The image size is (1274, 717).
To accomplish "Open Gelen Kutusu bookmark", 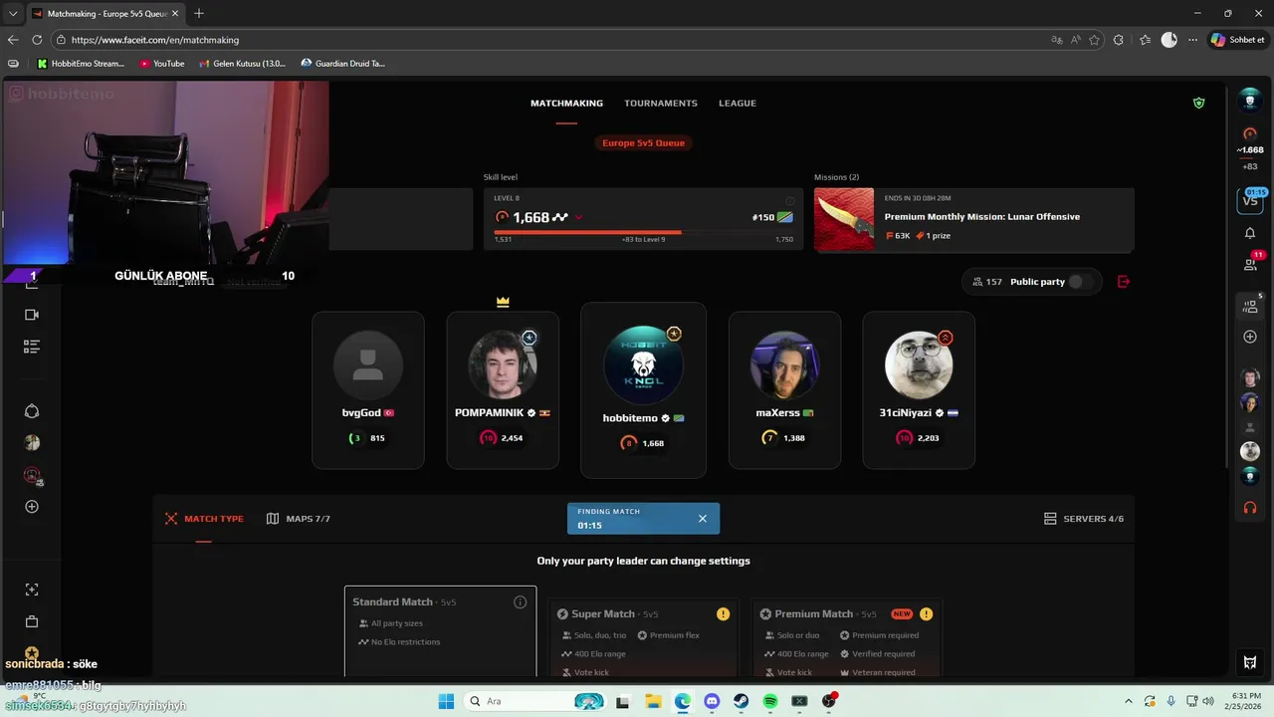I will (x=242, y=64).
